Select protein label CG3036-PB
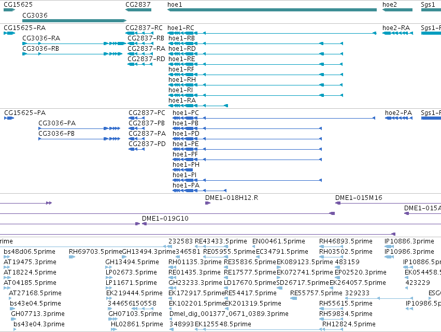Screen dimensions: 441x332 click(x=56, y=134)
